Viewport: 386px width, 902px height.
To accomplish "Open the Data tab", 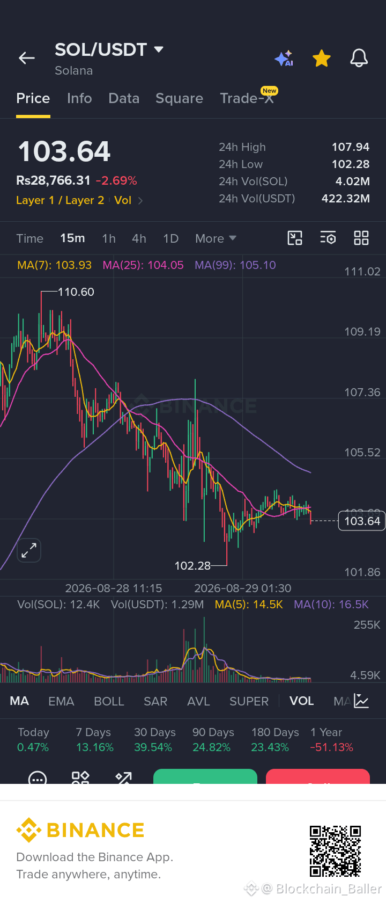I will tap(124, 98).
